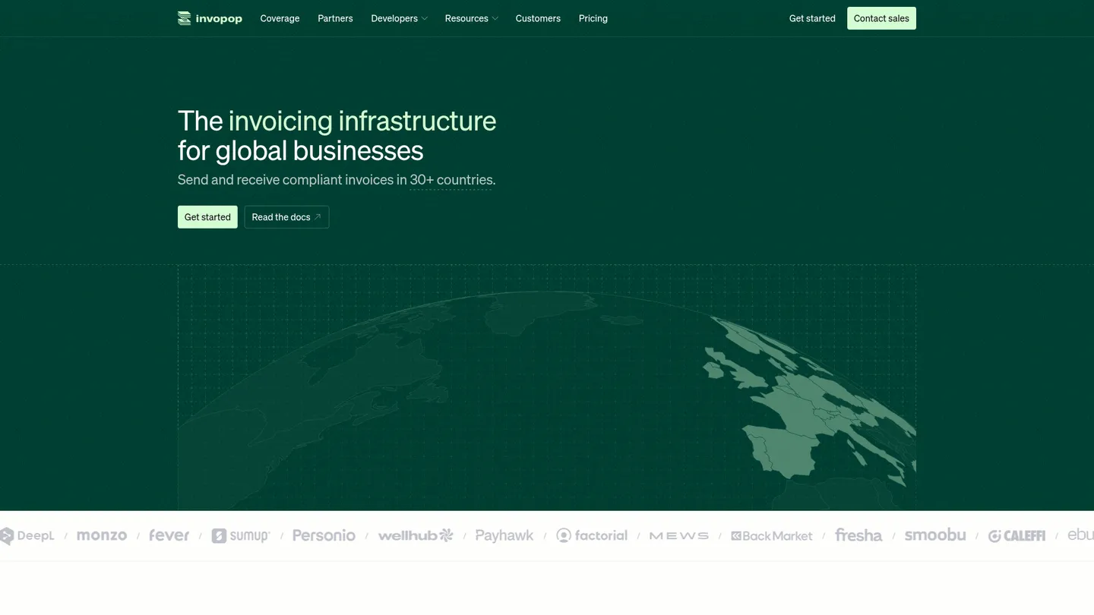
Task: Click the MEWS logo
Action: point(679,536)
